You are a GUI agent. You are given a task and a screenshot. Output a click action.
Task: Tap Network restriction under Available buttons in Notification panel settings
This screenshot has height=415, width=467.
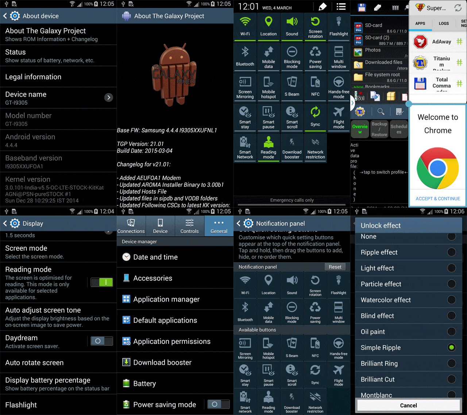[x=315, y=402]
